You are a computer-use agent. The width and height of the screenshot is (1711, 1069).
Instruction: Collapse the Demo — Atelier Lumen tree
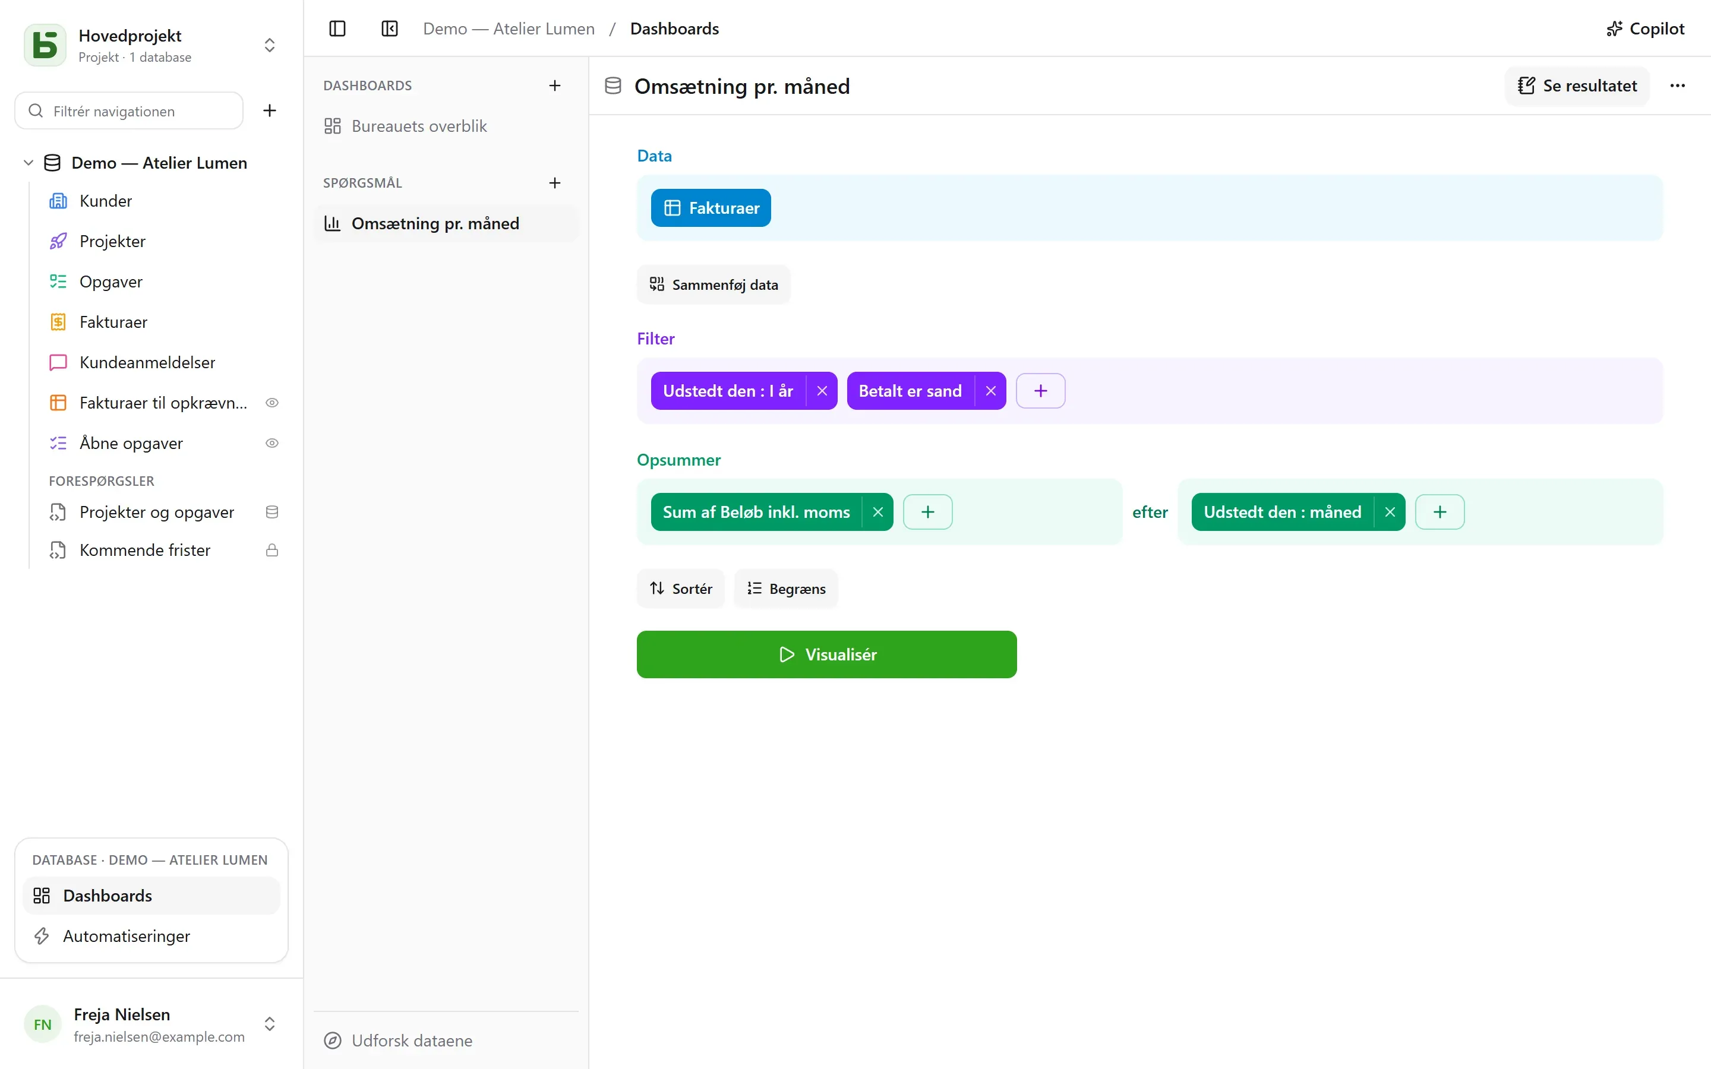(x=29, y=163)
